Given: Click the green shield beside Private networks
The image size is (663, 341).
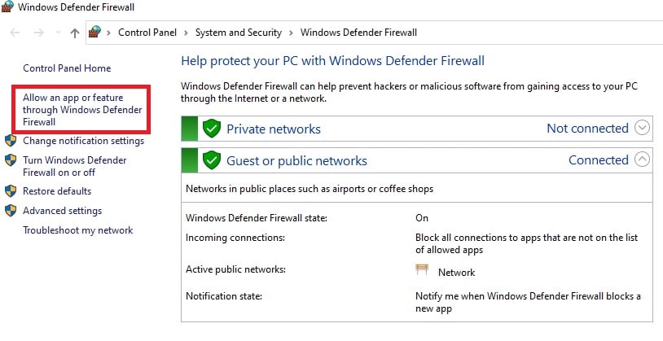Looking at the screenshot, I should click(212, 129).
